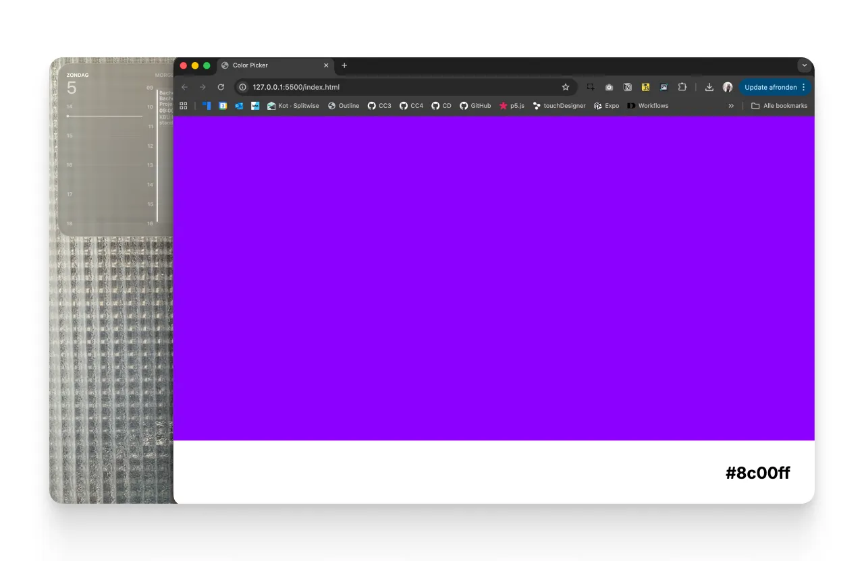Open the p5.js bookmark
The width and height of the screenshot is (864, 561).
pyautogui.click(x=512, y=106)
